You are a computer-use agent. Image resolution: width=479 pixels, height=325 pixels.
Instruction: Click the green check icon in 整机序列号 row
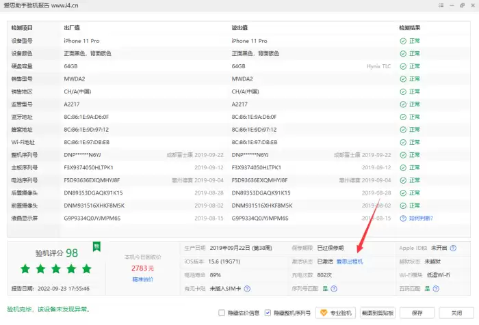tap(403, 155)
